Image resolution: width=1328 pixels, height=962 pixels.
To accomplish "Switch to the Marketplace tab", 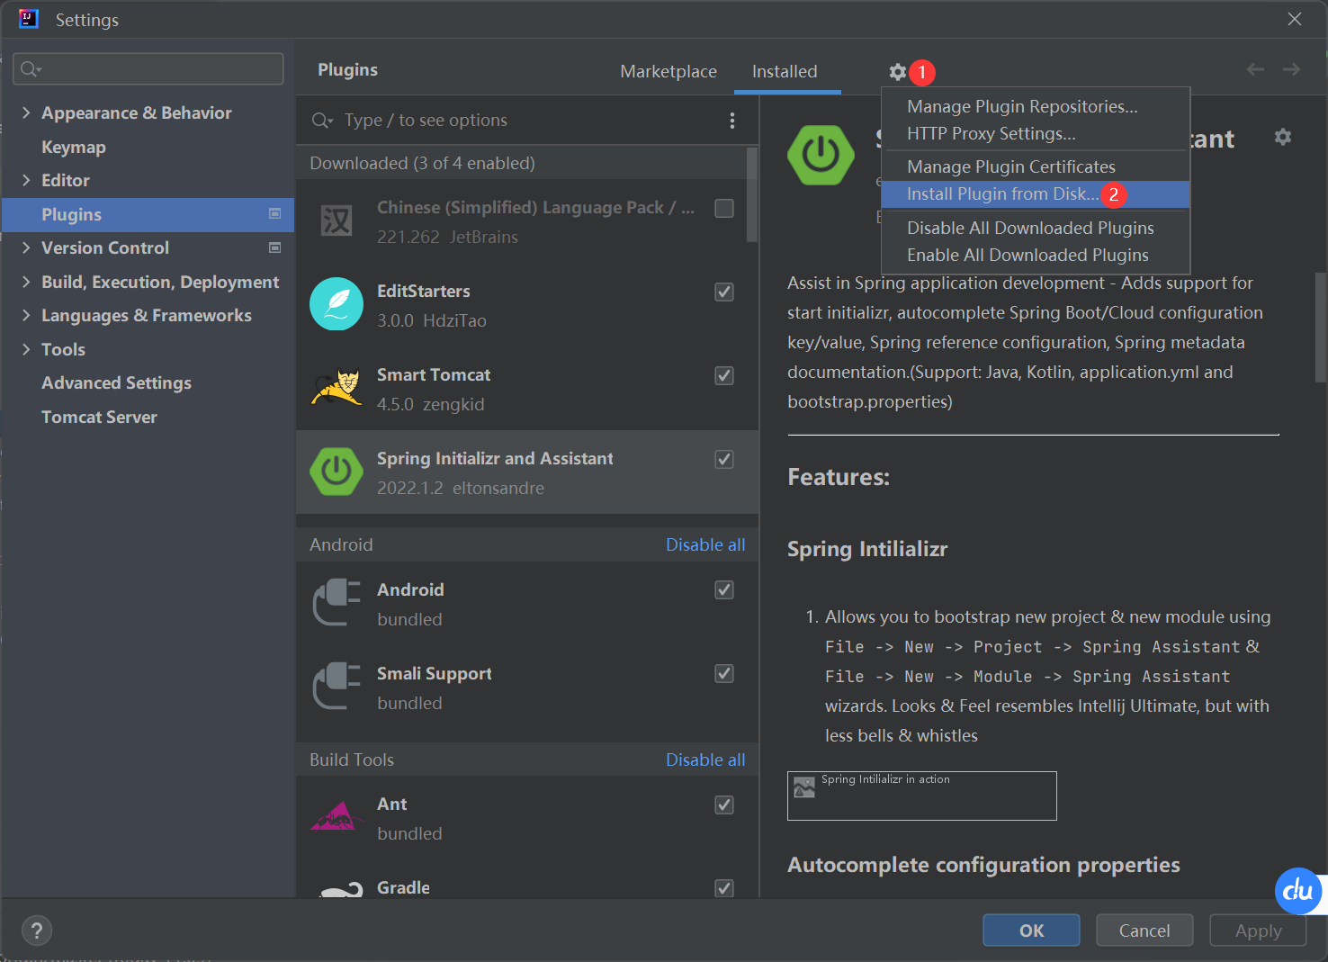I will click(x=668, y=71).
